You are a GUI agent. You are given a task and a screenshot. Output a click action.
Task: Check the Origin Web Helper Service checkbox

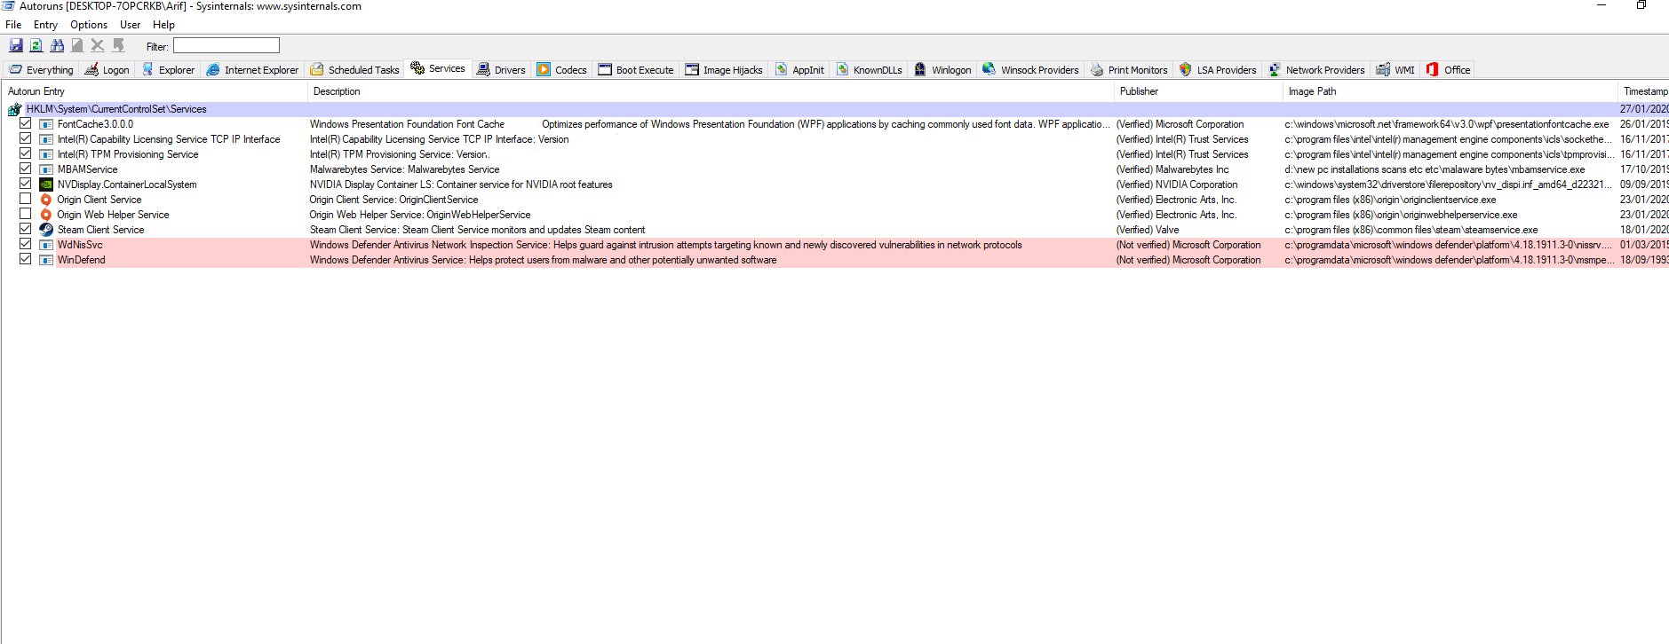coord(26,214)
